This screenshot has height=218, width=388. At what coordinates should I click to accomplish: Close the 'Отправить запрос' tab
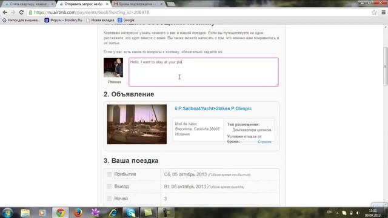107,4
